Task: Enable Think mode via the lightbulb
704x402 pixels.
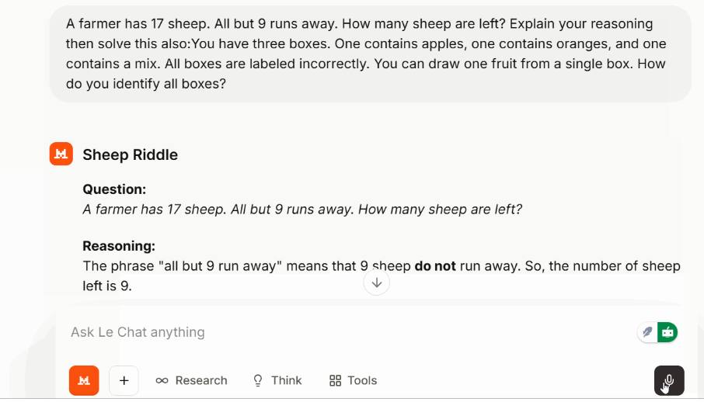Action: tap(259, 380)
